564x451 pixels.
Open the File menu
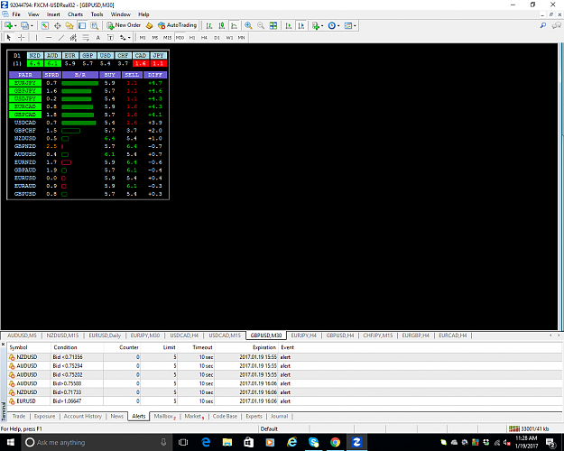[x=16, y=14]
